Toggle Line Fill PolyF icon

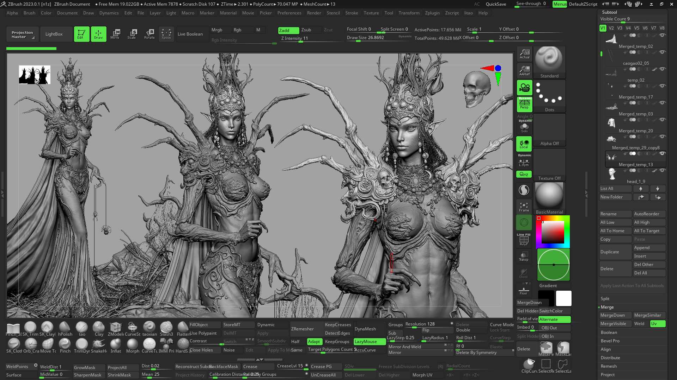tap(524, 239)
